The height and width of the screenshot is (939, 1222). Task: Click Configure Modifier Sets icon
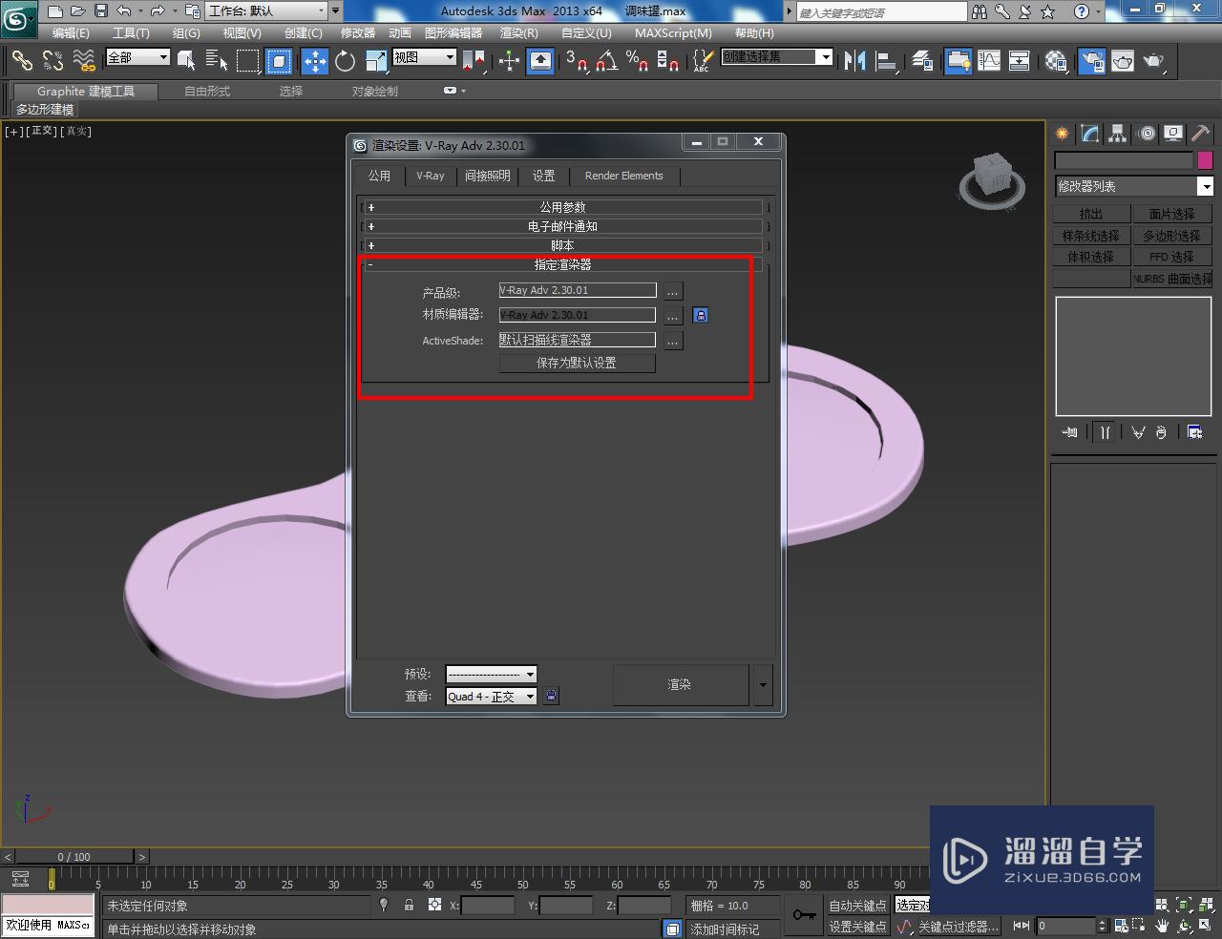point(1194,432)
